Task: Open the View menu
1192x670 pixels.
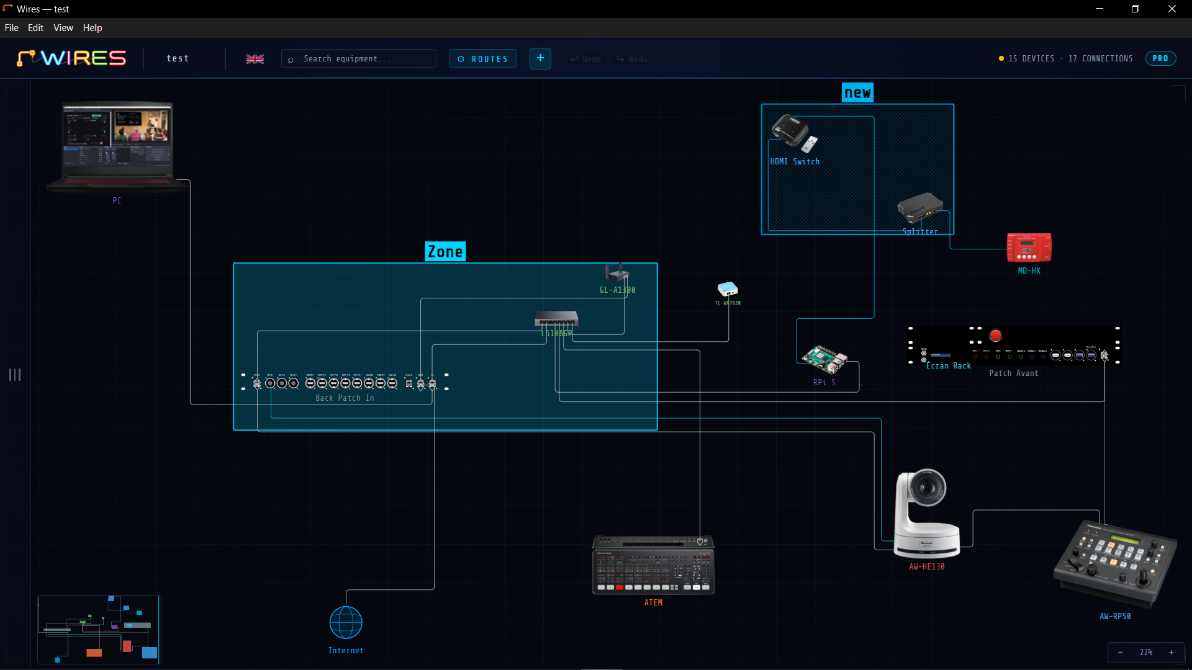Action: pyautogui.click(x=63, y=28)
